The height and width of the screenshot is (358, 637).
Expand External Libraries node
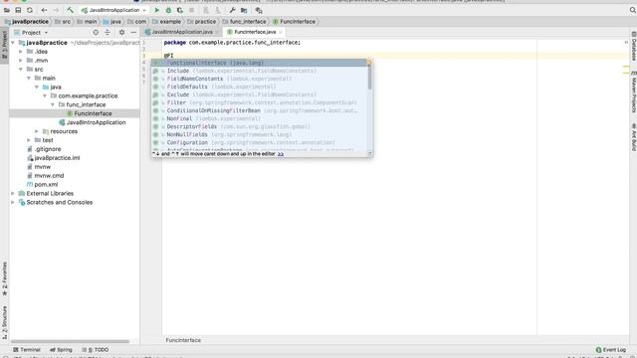pos(13,194)
